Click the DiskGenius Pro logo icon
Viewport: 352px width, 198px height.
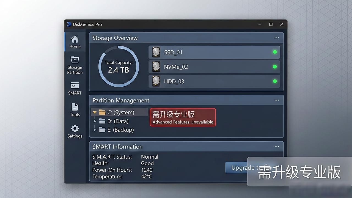coord(69,24)
